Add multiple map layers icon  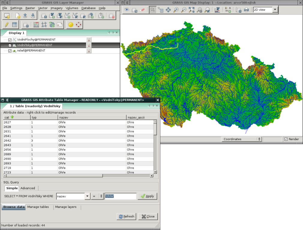[x=44, y=16]
